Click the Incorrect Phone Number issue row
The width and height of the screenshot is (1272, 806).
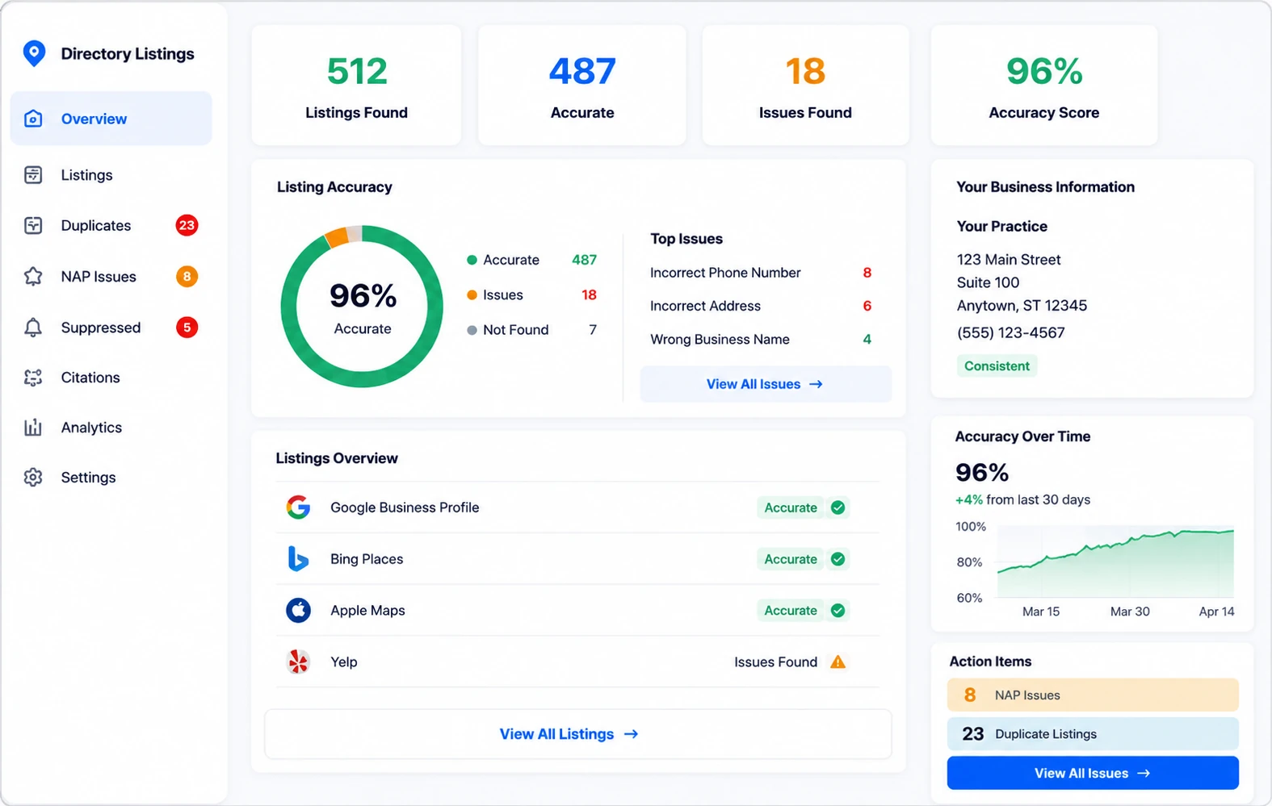click(x=761, y=273)
